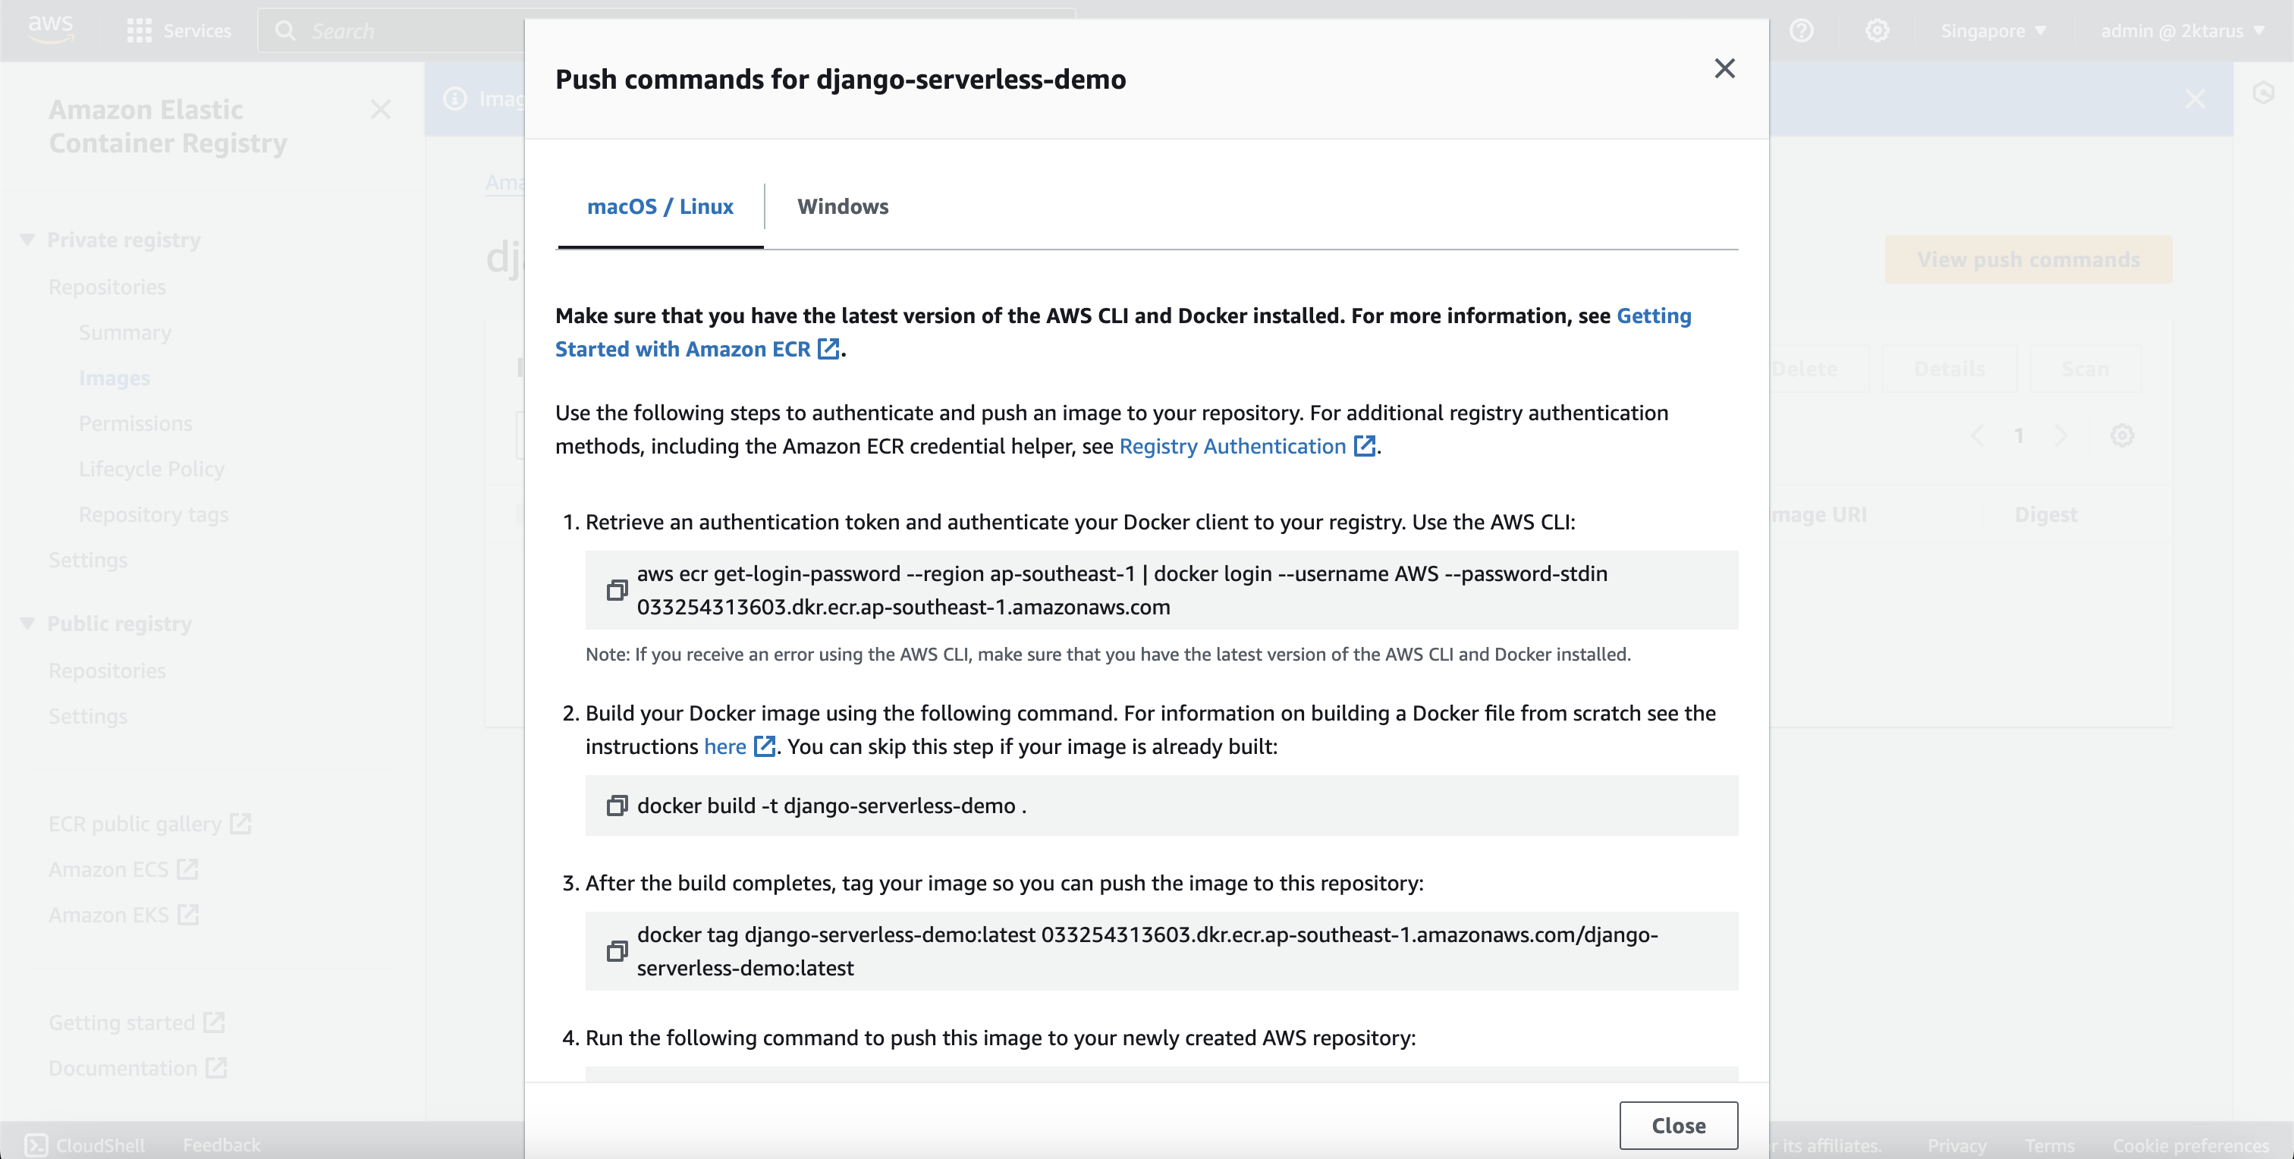The width and height of the screenshot is (2294, 1159).
Task: Open the Lifecycle Policy sidebar item
Action: pos(152,468)
